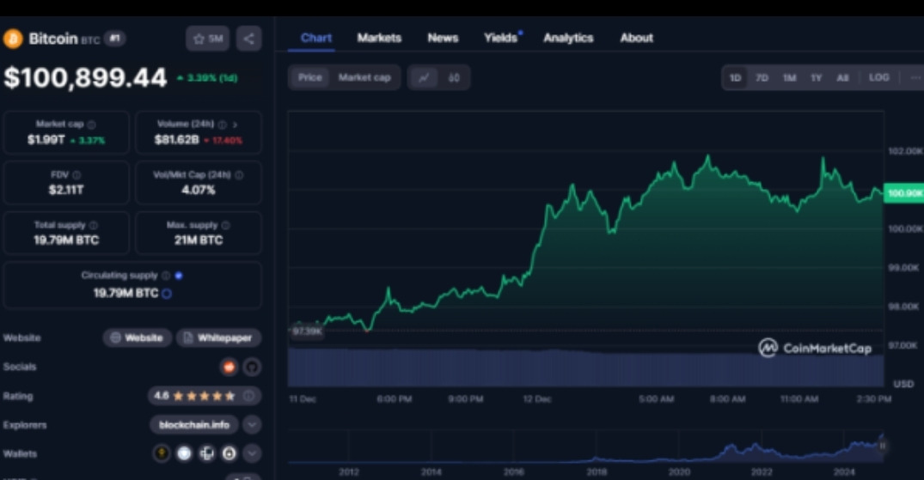
Task: Expand the Wallets dropdown chevron
Action: [252, 453]
